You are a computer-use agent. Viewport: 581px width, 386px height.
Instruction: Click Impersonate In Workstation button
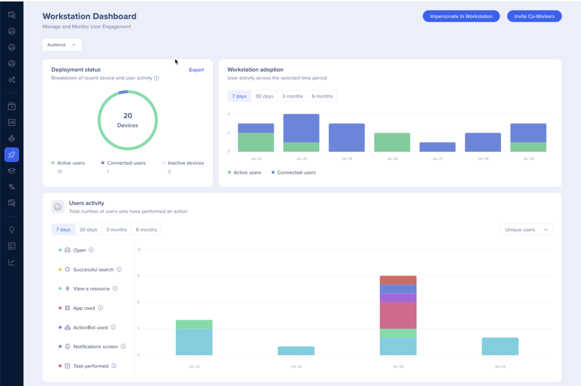point(461,16)
